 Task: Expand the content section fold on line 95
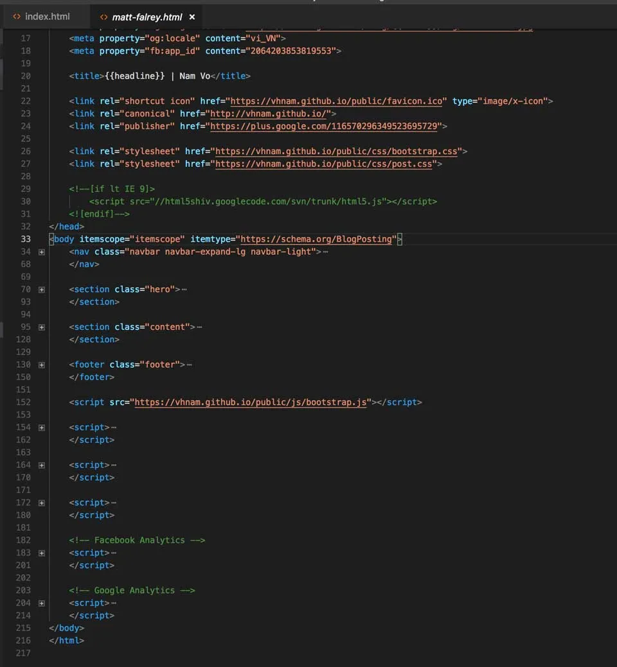point(42,327)
